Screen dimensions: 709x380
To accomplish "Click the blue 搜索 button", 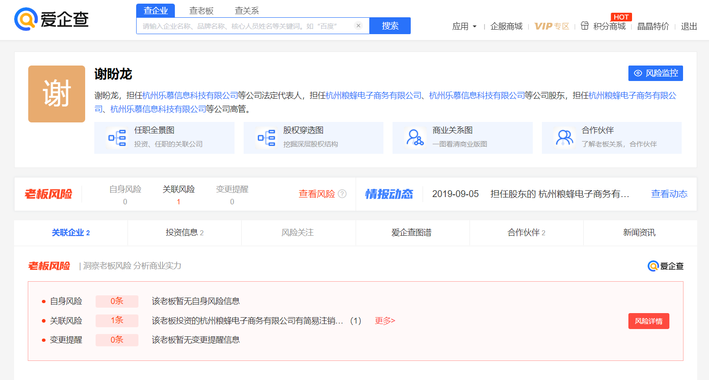I will click(390, 25).
